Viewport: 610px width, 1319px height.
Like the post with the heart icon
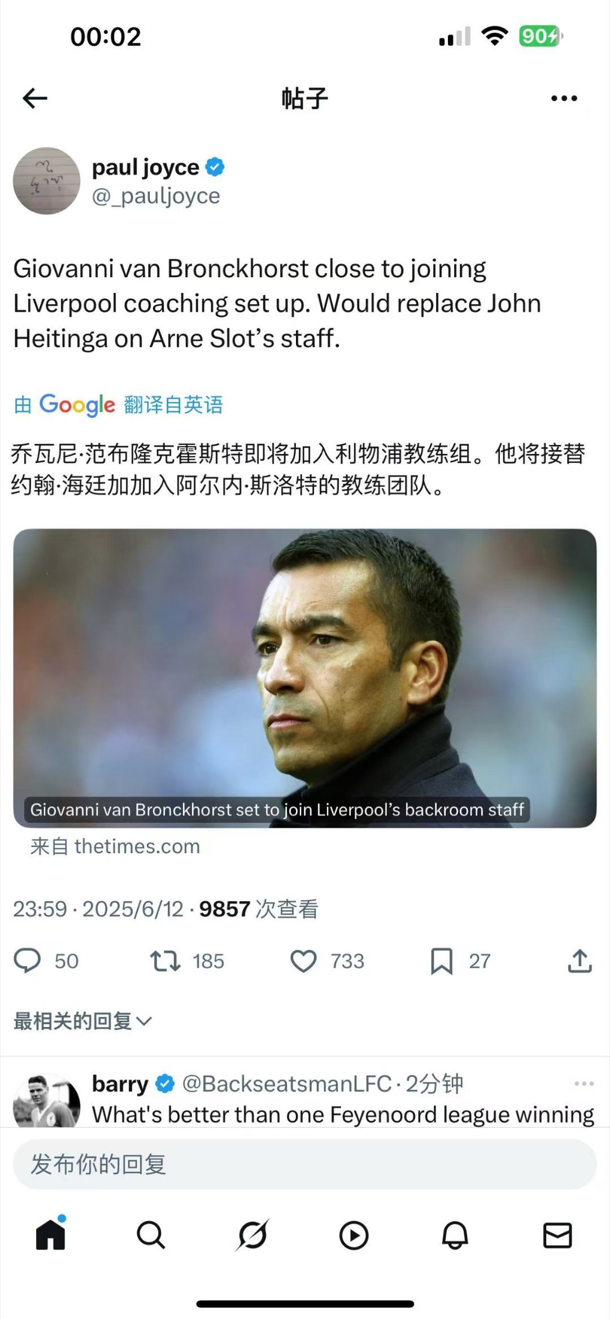pos(303,960)
